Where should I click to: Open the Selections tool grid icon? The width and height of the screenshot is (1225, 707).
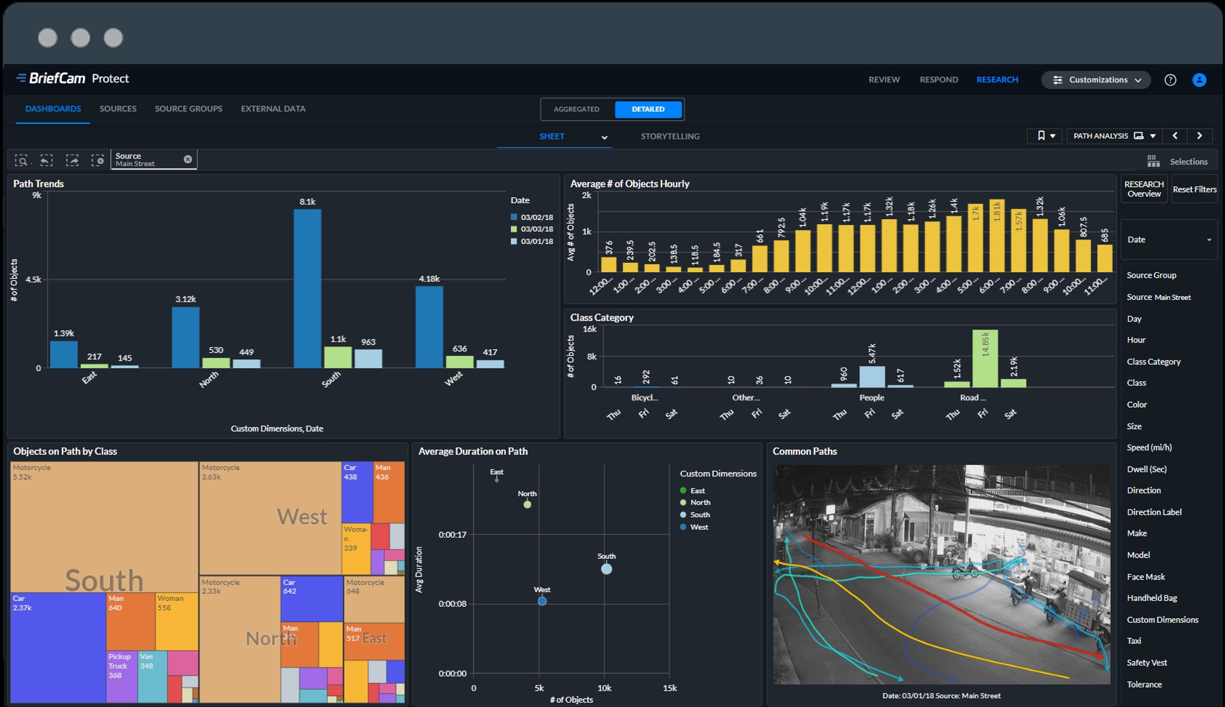click(x=1153, y=161)
